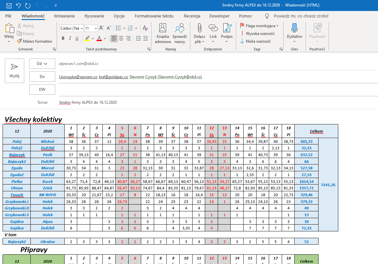
Task: Open the Książka adresowa address book
Action: click(163, 34)
